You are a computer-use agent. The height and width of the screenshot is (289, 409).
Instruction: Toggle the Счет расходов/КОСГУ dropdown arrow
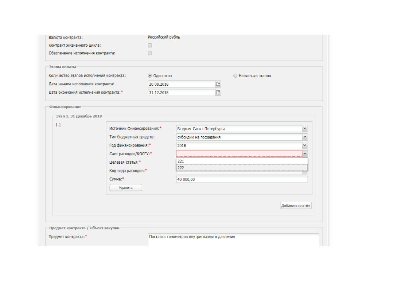click(305, 154)
